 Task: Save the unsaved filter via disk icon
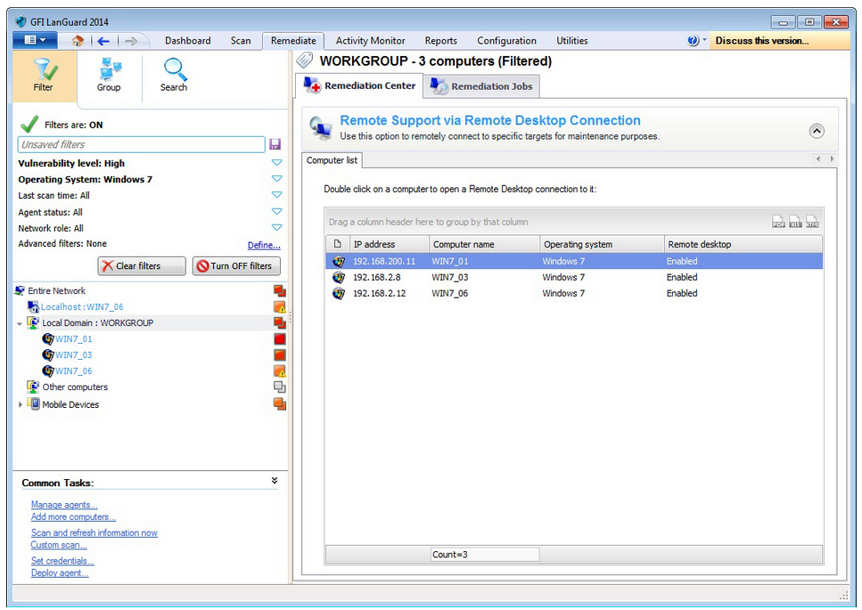[x=275, y=144]
